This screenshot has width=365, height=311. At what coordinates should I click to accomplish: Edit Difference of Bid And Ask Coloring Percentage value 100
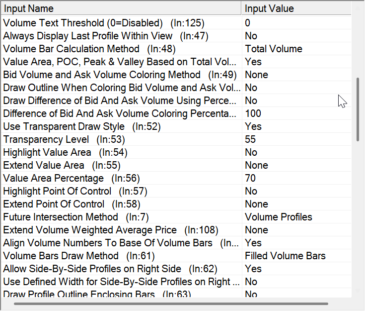click(296, 113)
